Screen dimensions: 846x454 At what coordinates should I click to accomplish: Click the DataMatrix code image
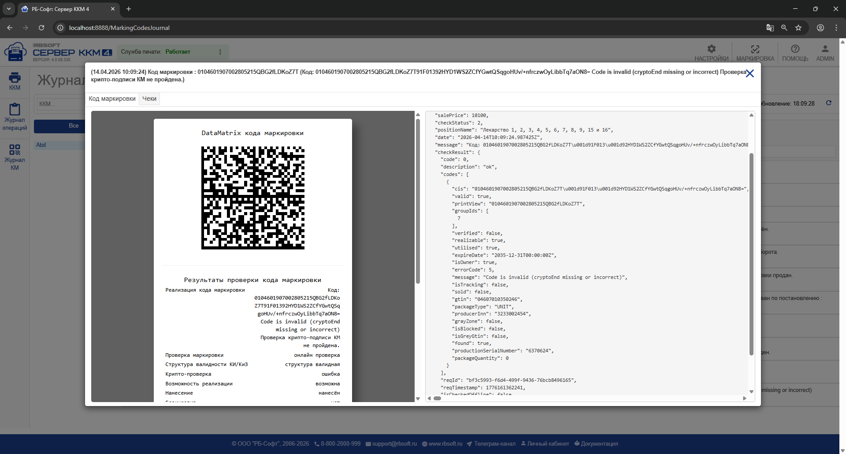[x=253, y=198]
